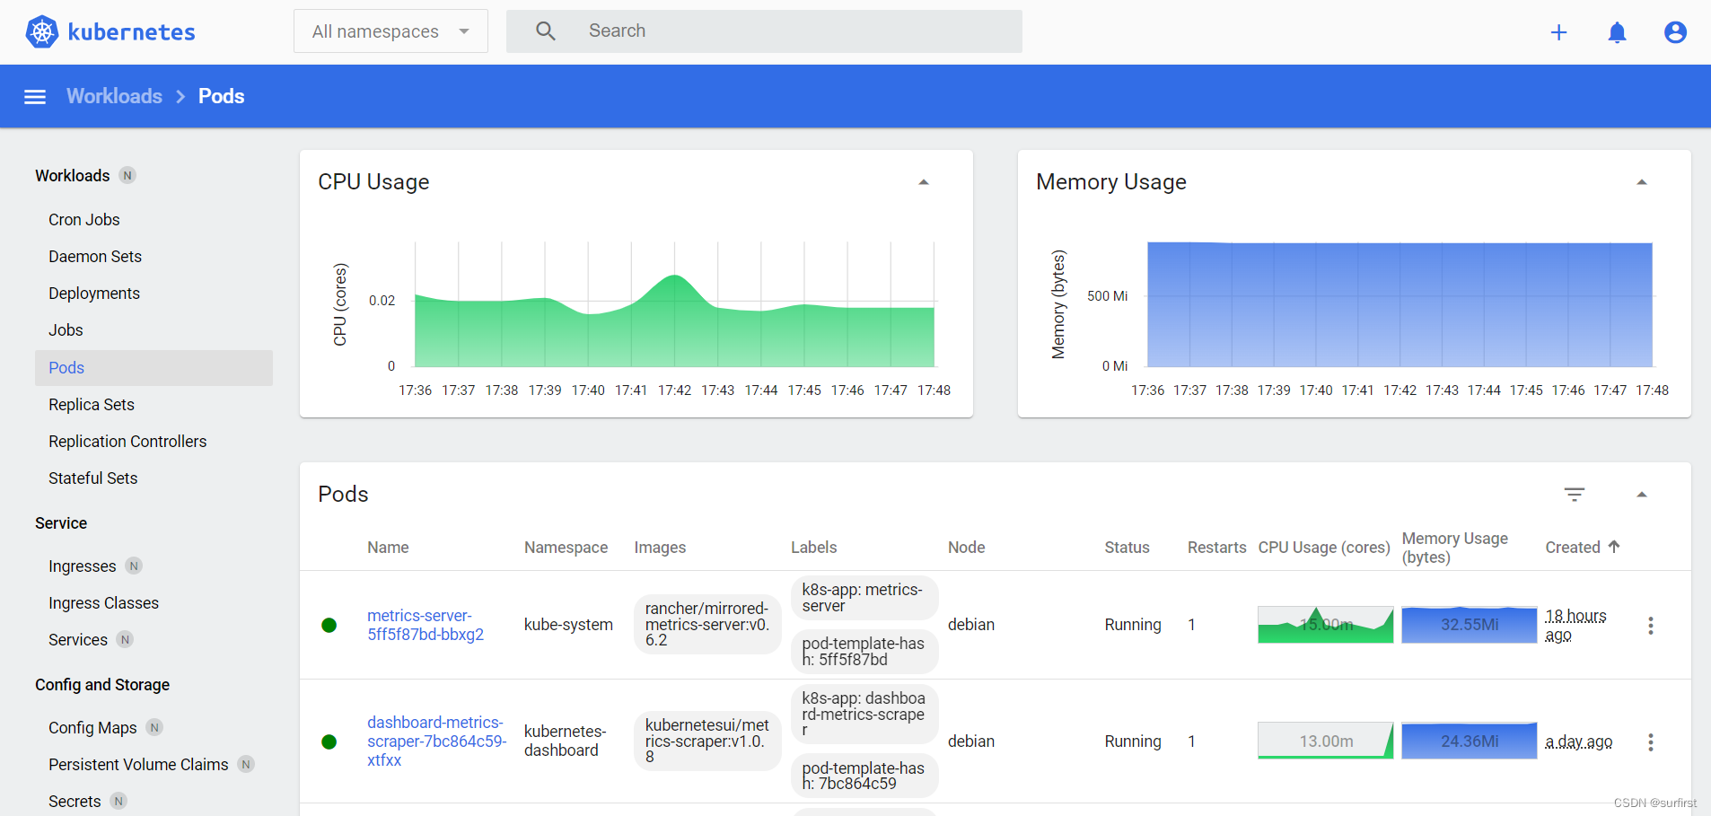The width and height of the screenshot is (1711, 816).
Task: Click green status dot of metrics-server pod
Action: 329,626
